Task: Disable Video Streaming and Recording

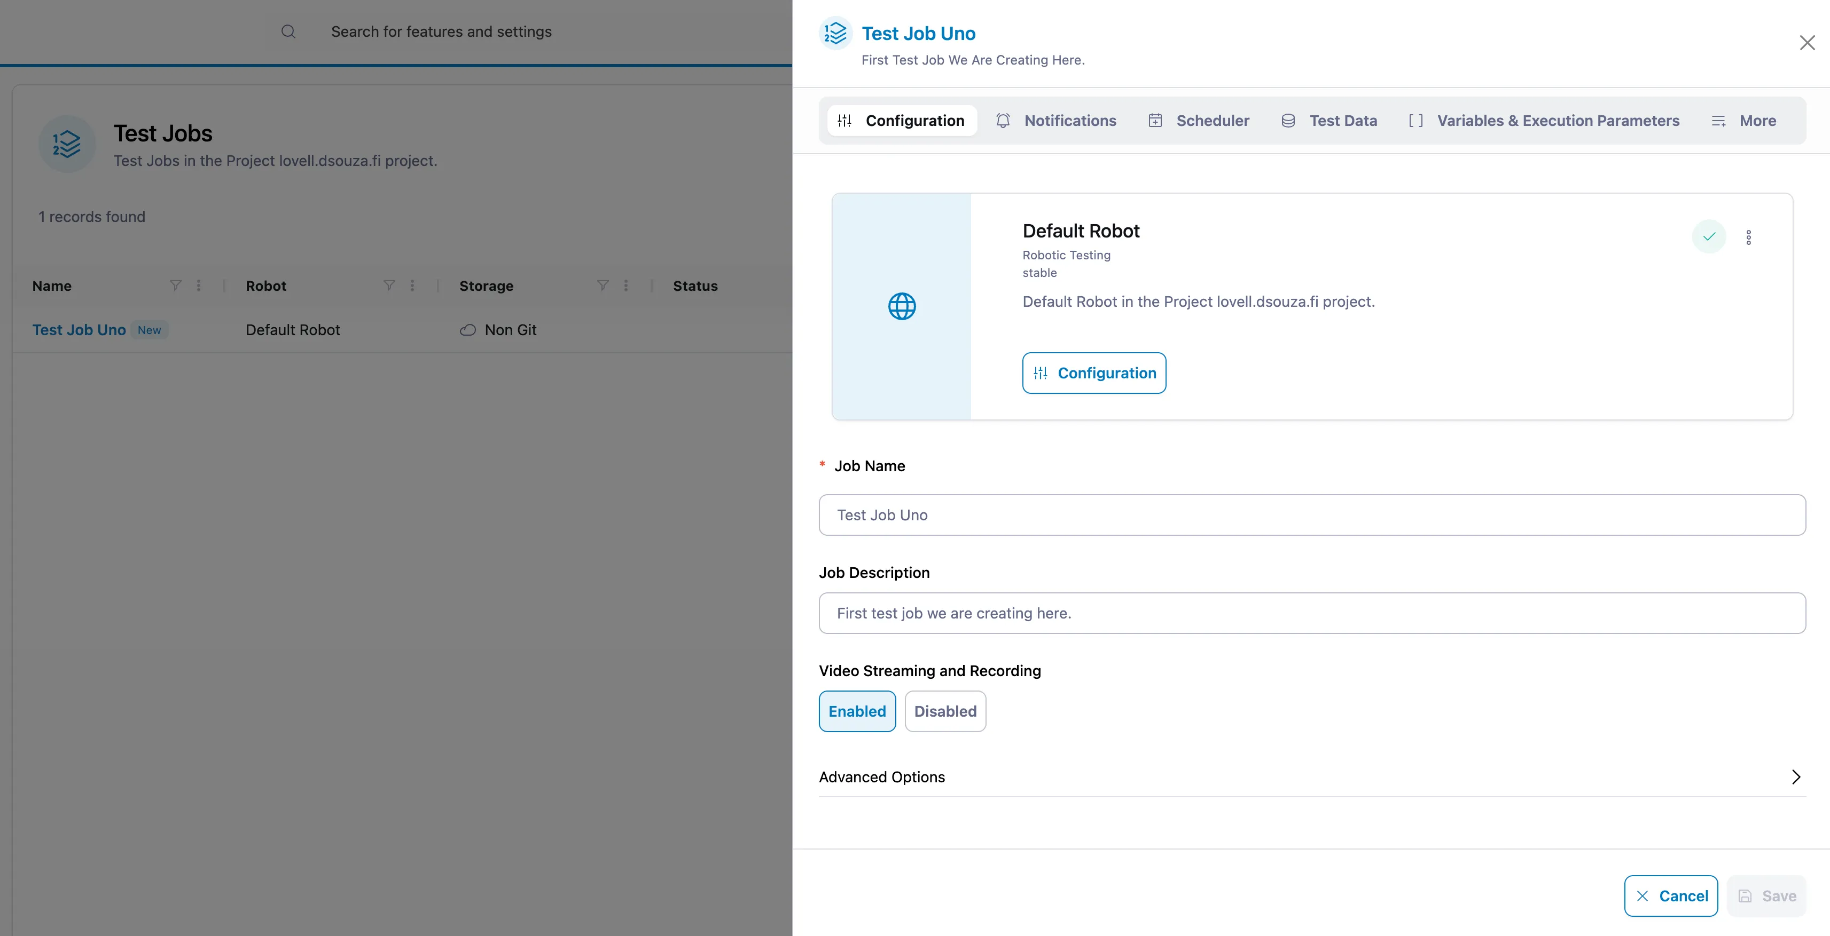Action: (945, 711)
